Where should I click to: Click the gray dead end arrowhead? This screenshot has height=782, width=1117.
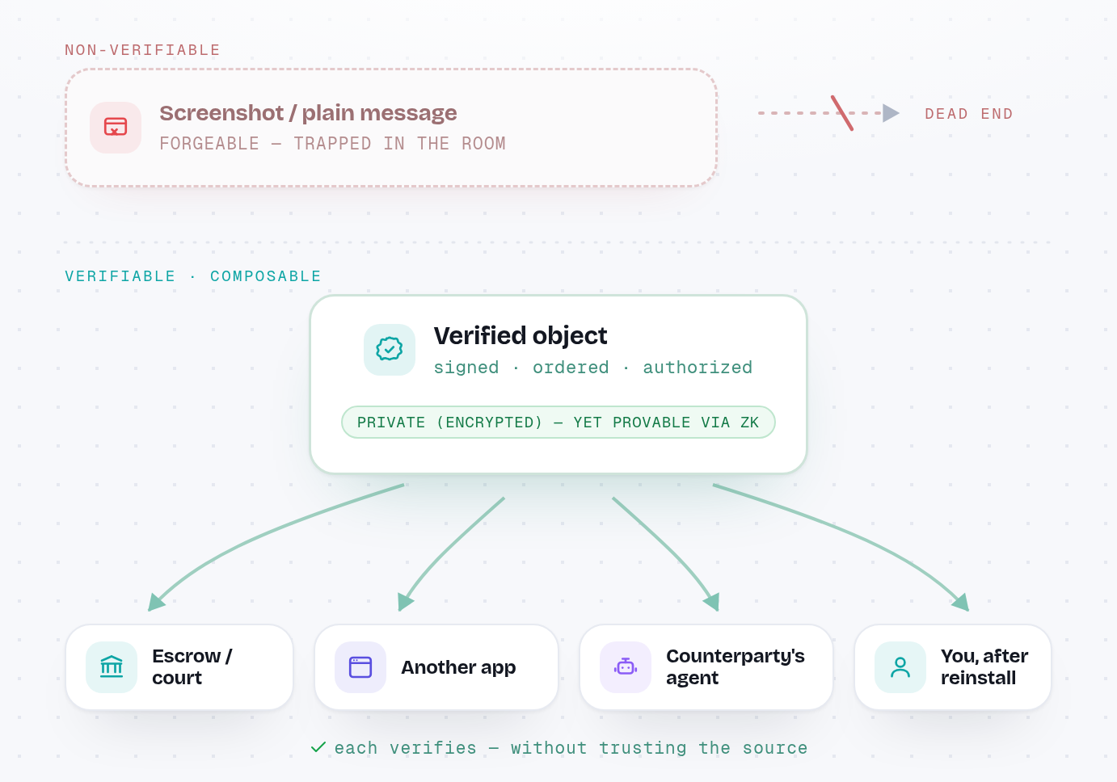891,113
